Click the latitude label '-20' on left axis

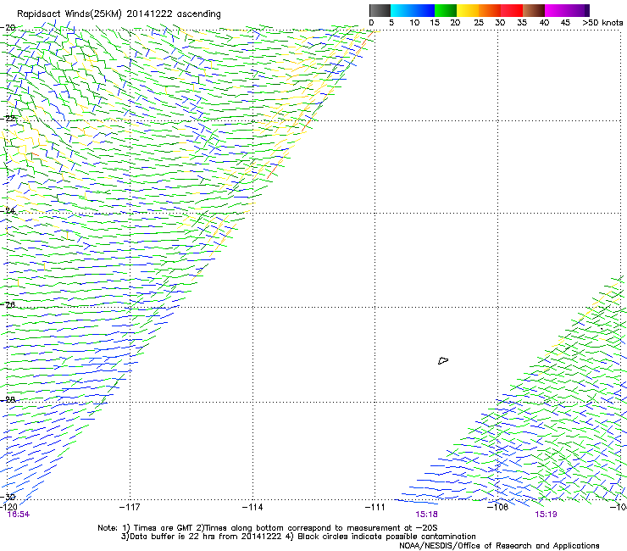click(8, 28)
